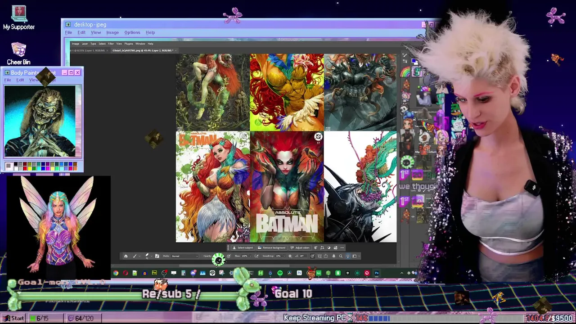Screen dimensions: 576x324
Task: Open Photoshop Plugins menu
Action: [129, 44]
